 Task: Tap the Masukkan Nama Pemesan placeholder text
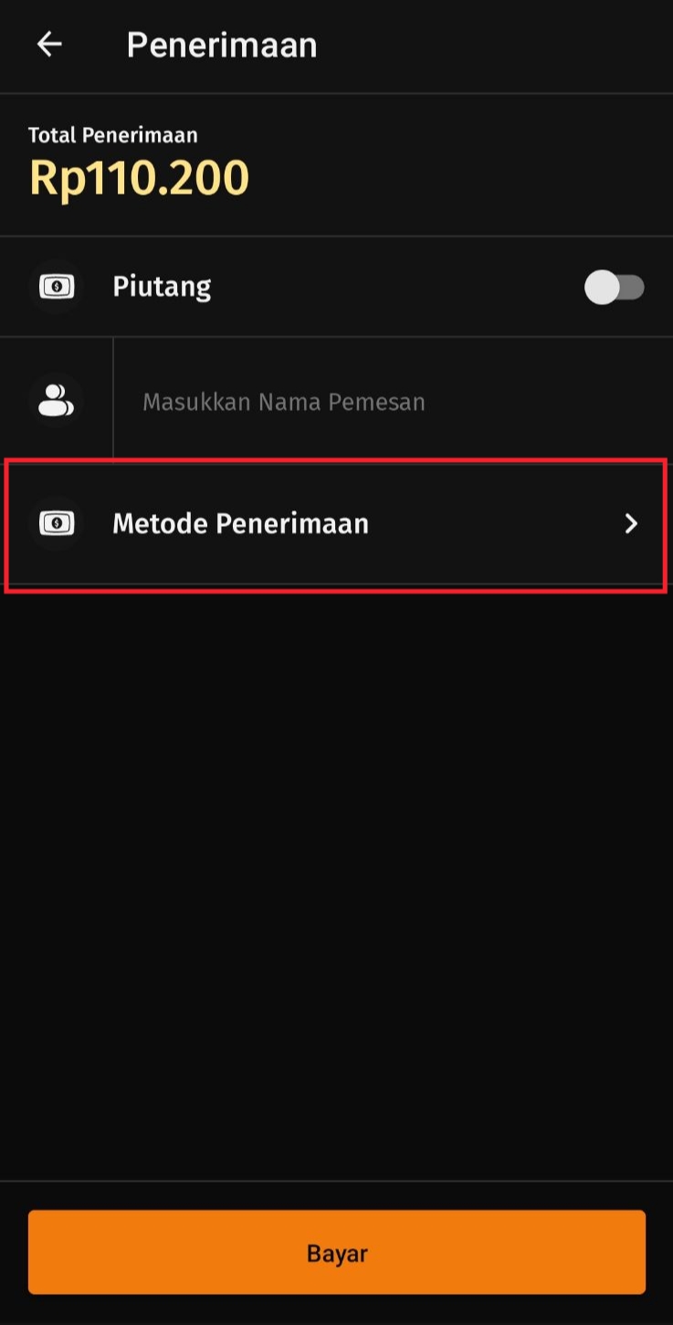pyautogui.click(x=284, y=402)
